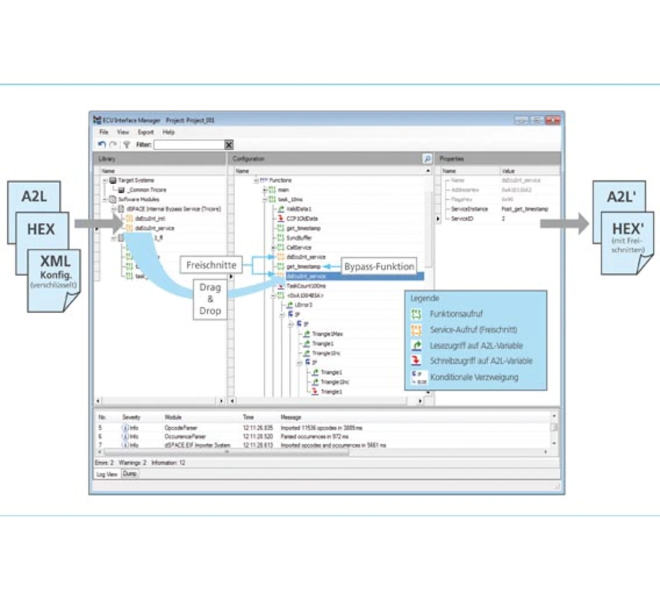Click the log panel scroll-up arrow

pos(554,416)
